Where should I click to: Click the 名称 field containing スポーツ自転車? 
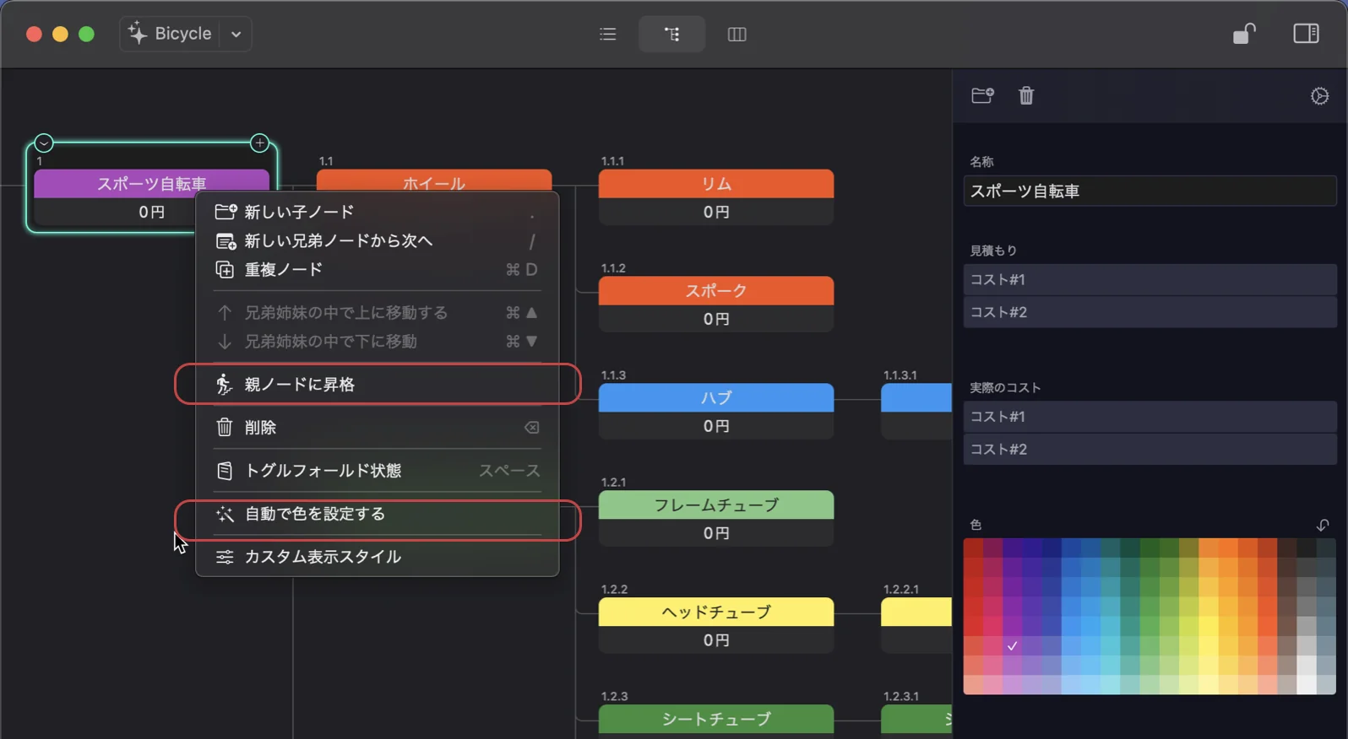pyautogui.click(x=1150, y=191)
